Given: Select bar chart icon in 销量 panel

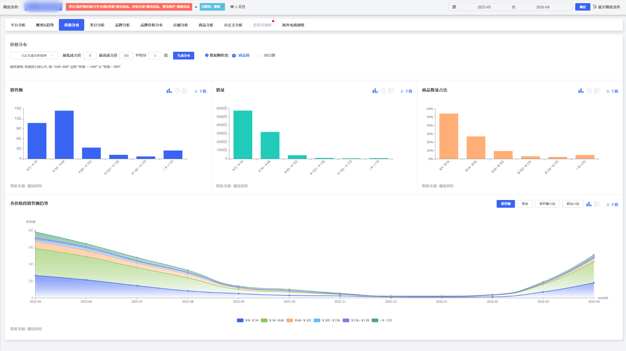Looking at the screenshot, I should [x=375, y=91].
